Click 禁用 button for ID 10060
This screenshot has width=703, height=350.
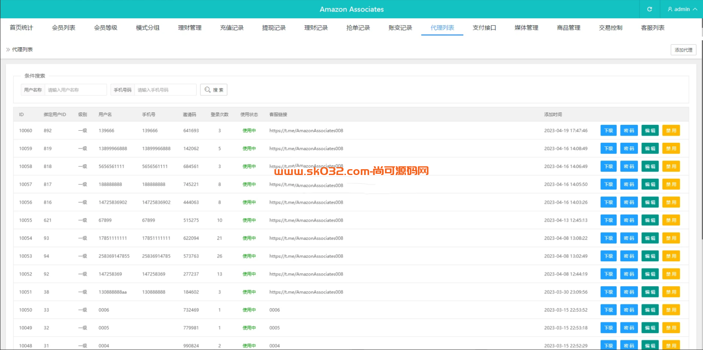click(671, 131)
